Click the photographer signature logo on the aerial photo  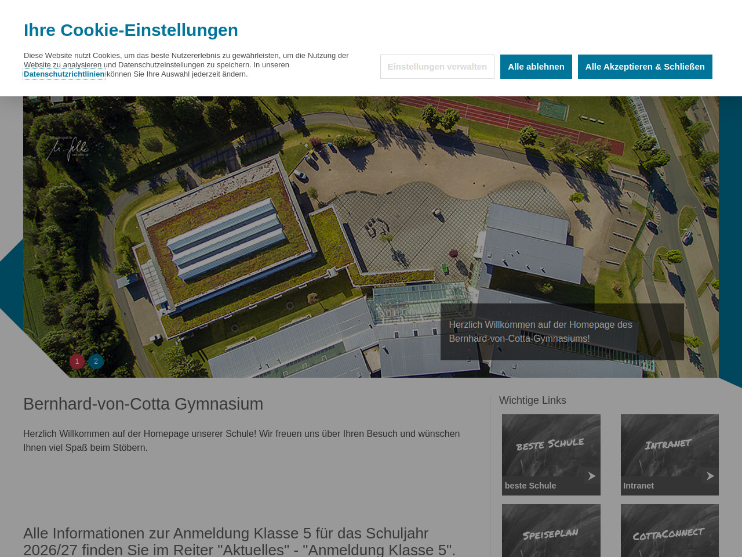(68, 149)
